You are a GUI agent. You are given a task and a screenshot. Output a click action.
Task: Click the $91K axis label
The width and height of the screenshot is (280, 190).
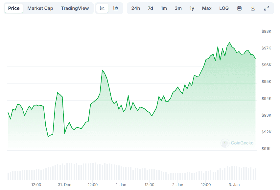click(x=266, y=149)
